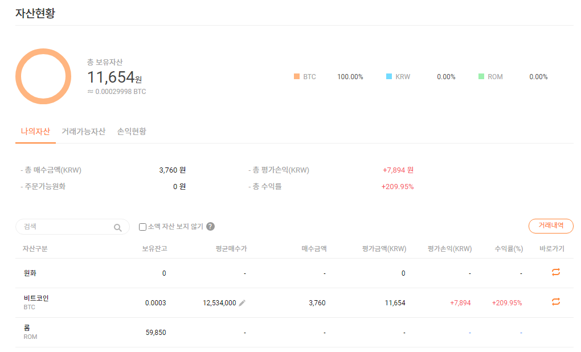Sort by 평가금액(KRW) column header
581x352 pixels.
click(x=384, y=249)
